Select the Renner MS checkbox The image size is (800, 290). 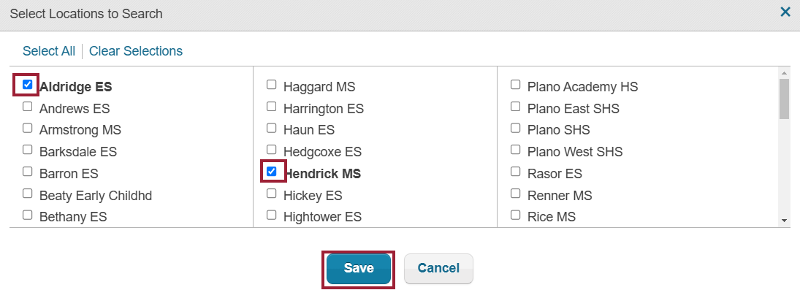[515, 194]
